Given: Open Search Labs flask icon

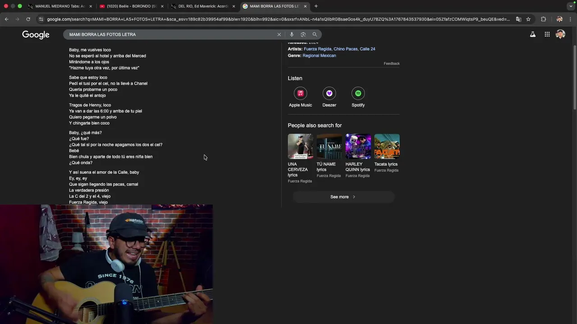Looking at the screenshot, I should [533, 34].
